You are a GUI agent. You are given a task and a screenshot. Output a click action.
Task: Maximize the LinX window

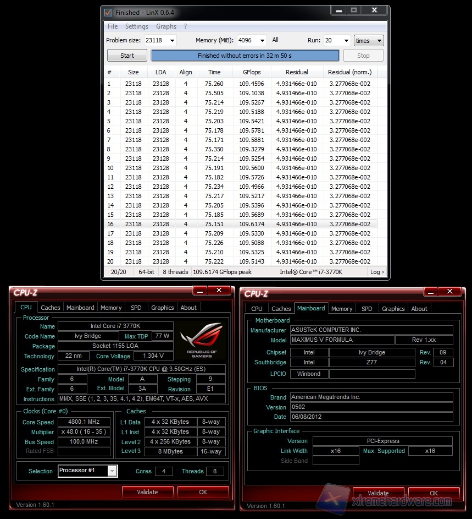(353, 10)
